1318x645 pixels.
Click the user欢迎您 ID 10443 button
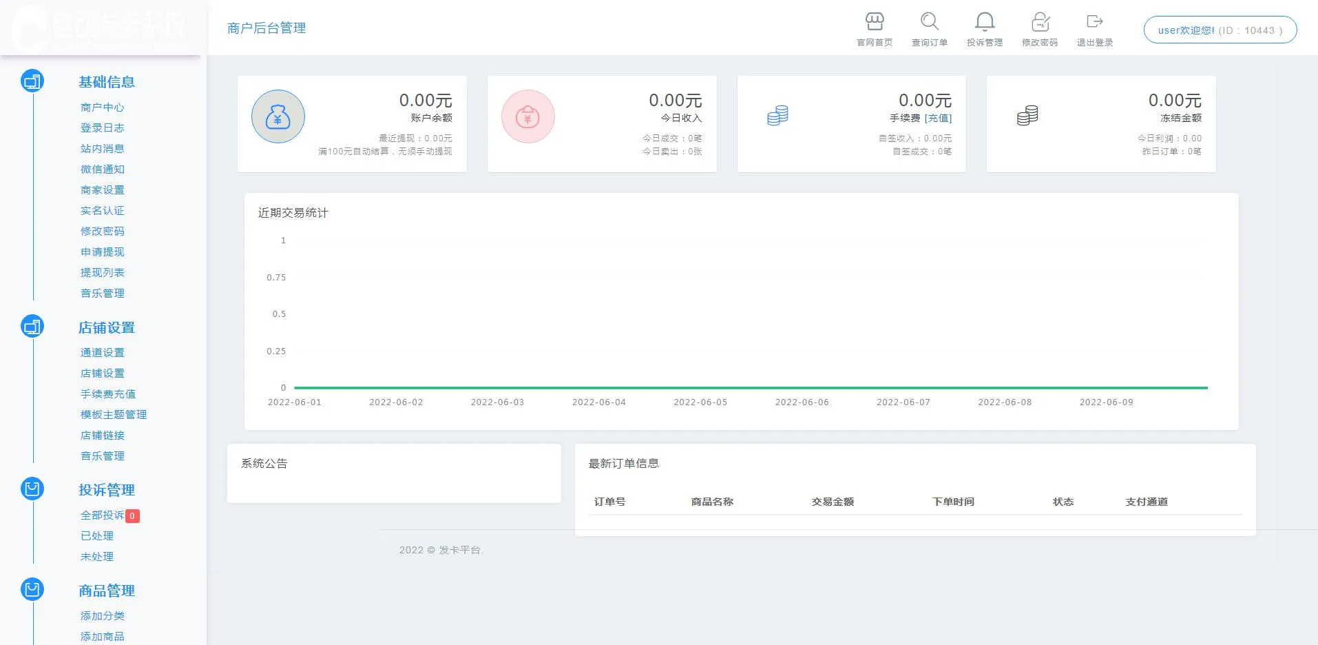click(1220, 30)
